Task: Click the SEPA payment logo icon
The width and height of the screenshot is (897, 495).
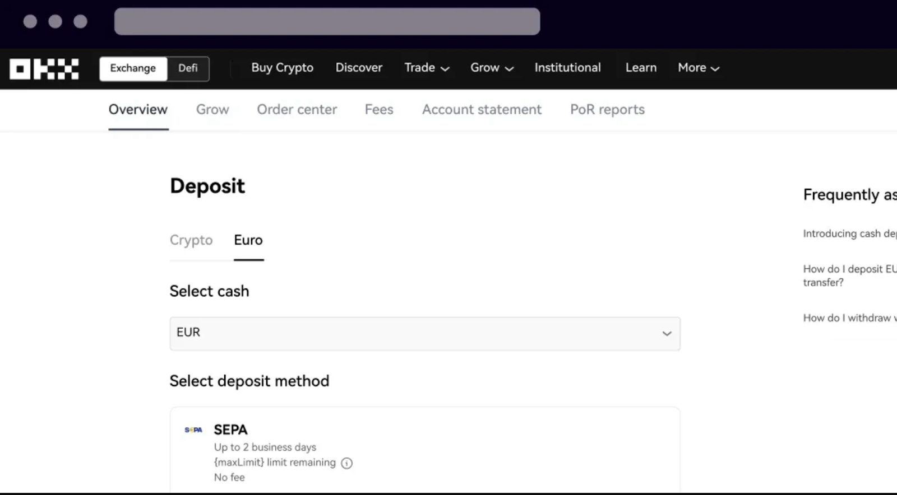Action: (x=193, y=430)
